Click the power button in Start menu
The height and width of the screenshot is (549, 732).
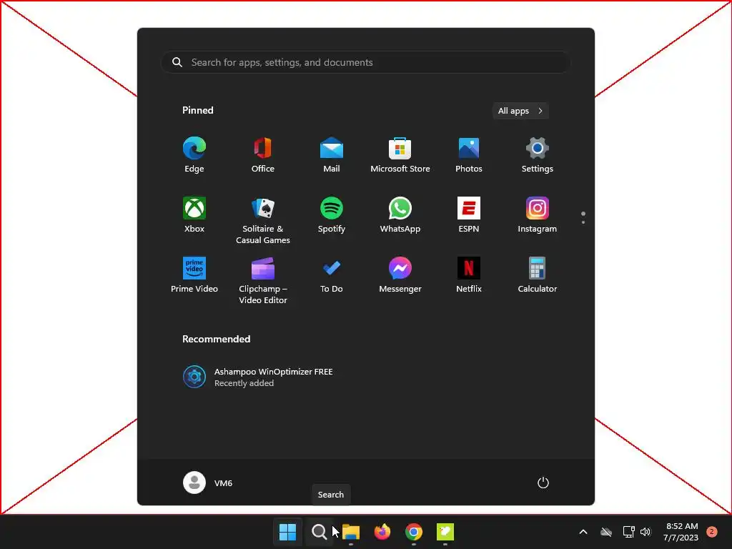pyautogui.click(x=543, y=483)
